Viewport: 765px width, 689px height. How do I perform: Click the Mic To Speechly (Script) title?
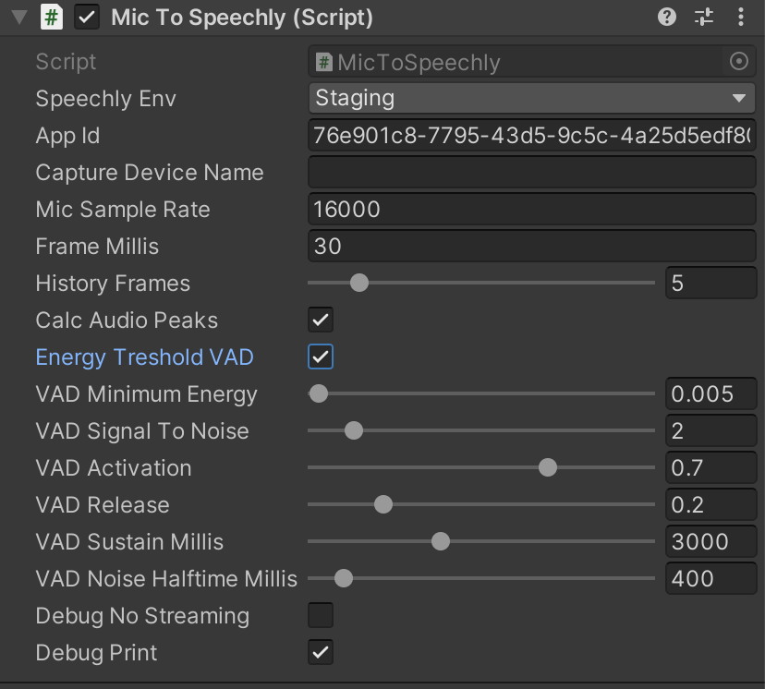coord(242,18)
